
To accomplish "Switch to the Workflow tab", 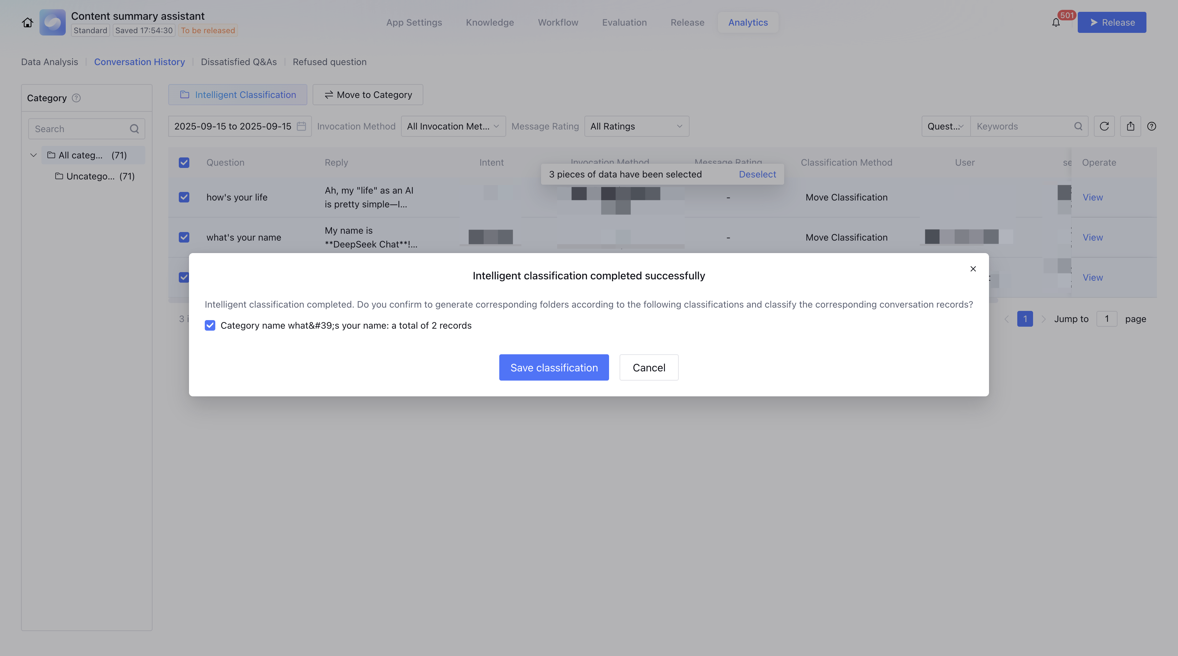I will point(558,22).
